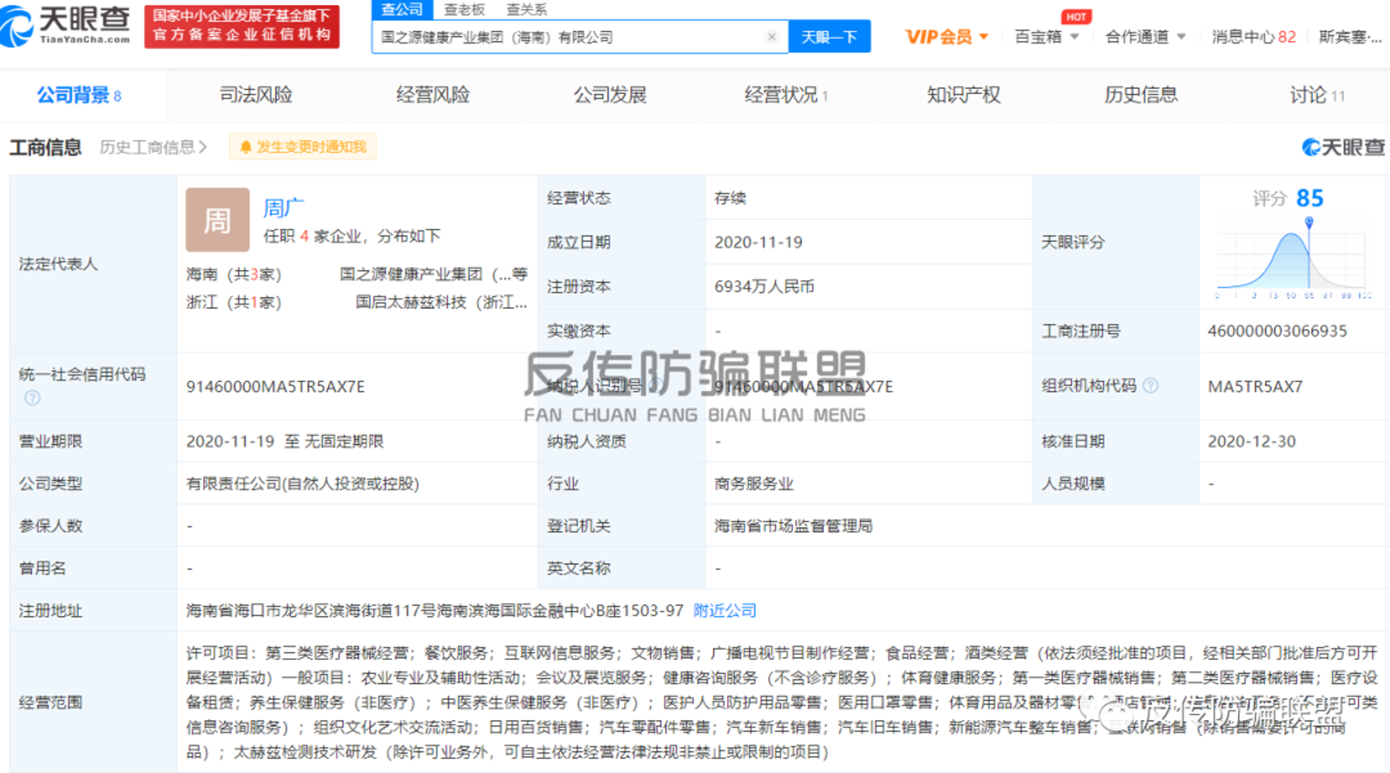The width and height of the screenshot is (1390, 773).
Task: Open the VIP会员 dropdown
Action: click(x=946, y=36)
